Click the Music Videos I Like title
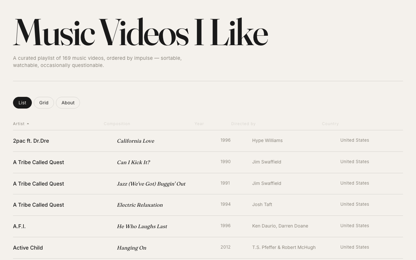The height and width of the screenshot is (260, 416). tap(140, 32)
